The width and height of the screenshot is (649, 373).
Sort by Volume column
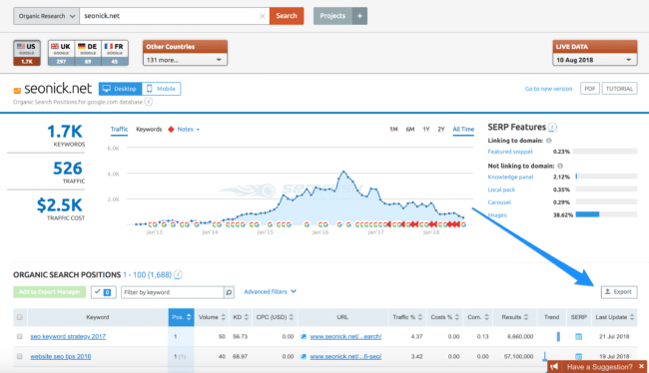click(x=212, y=317)
